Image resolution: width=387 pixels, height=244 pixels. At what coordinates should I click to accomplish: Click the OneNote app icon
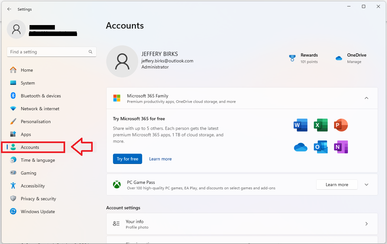(341, 147)
